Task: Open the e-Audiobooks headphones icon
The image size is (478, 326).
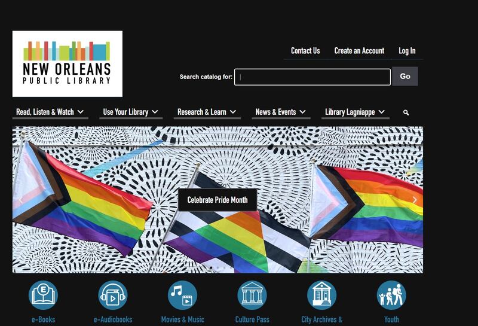Action: tap(113, 295)
